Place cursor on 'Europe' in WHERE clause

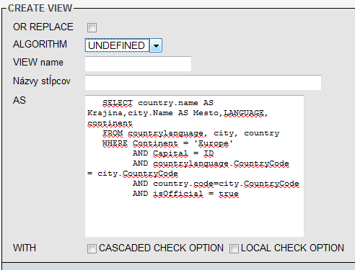coord(214,143)
